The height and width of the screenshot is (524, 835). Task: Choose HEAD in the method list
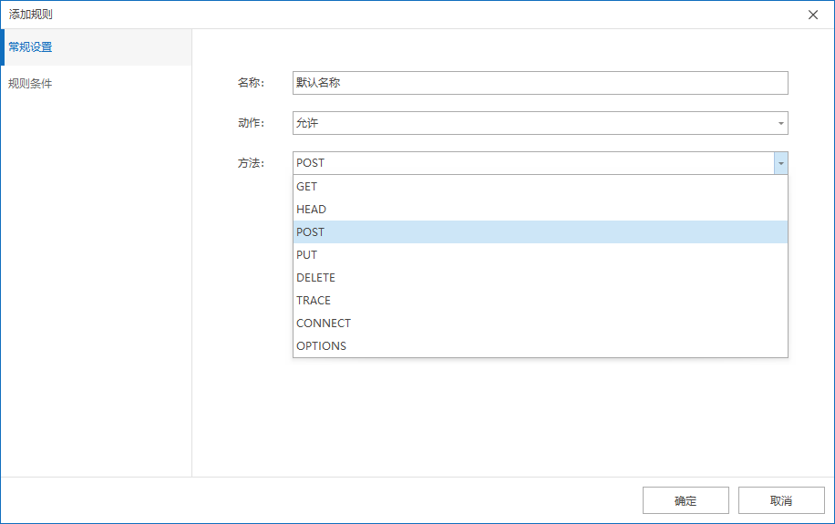[x=540, y=209]
